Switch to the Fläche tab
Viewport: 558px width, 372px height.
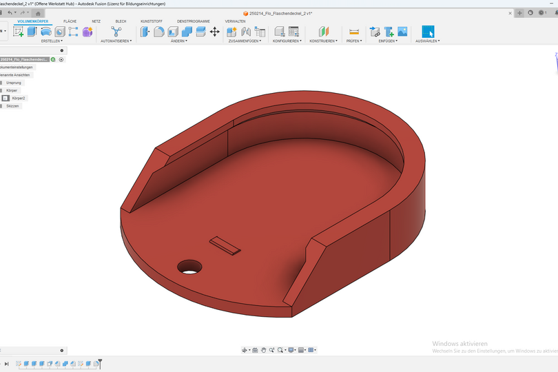click(x=70, y=21)
